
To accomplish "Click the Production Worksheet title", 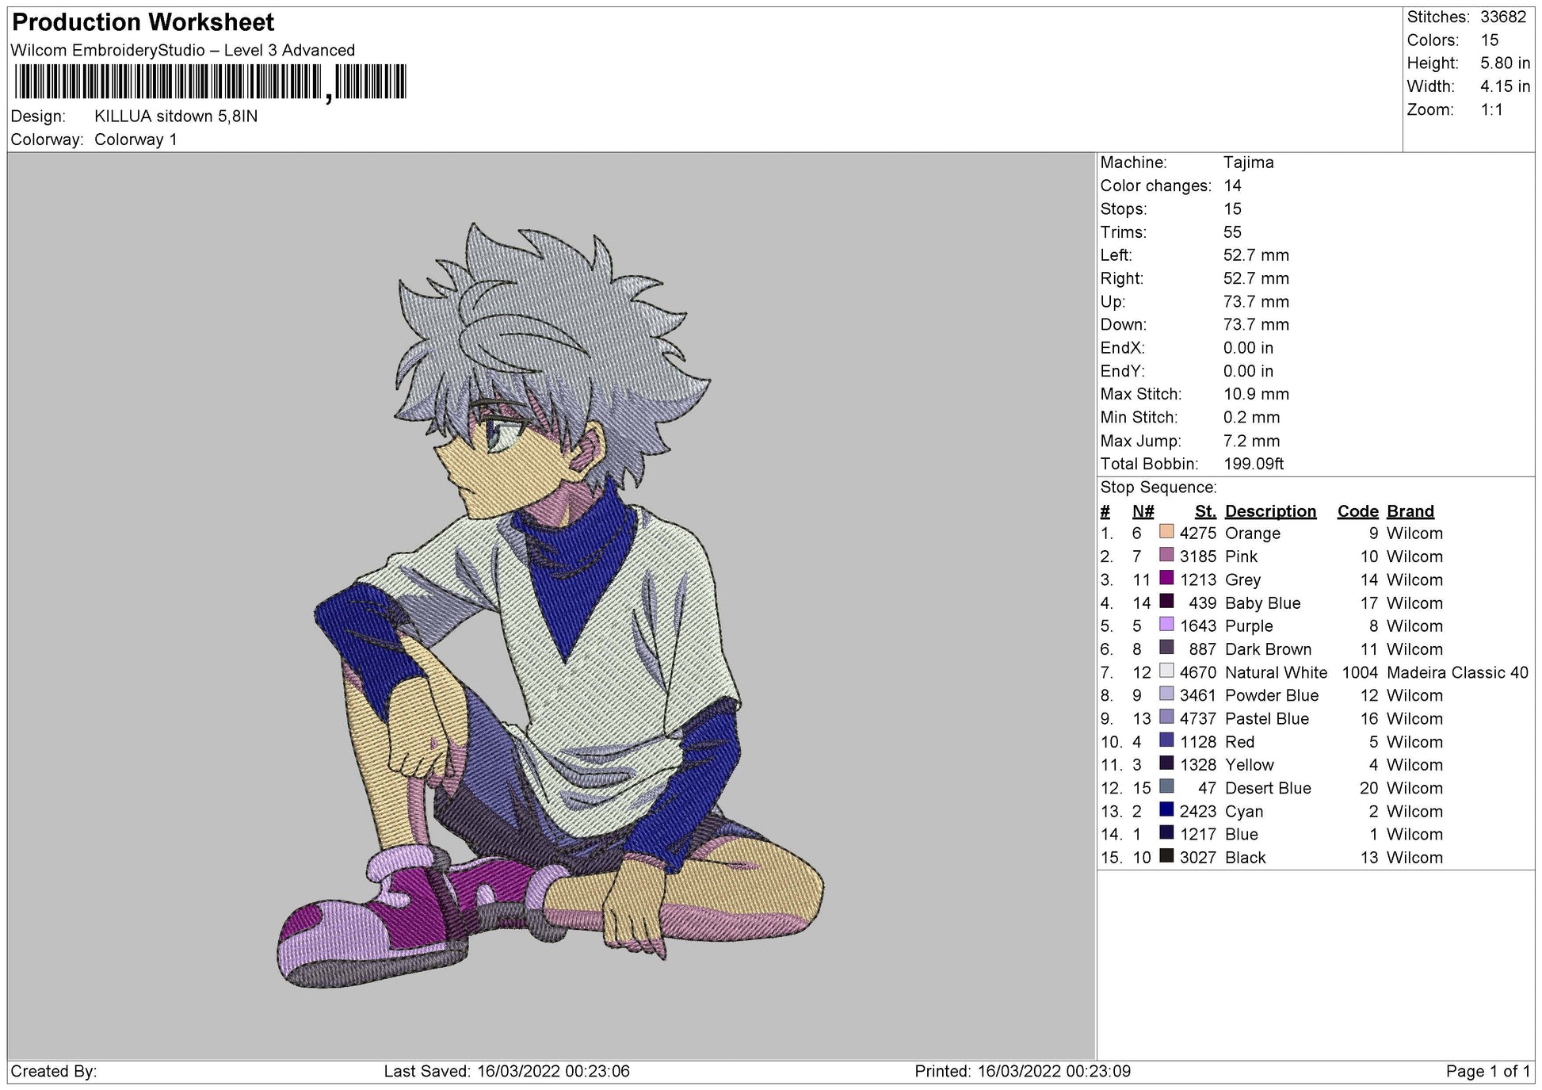I will click(143, 22).
